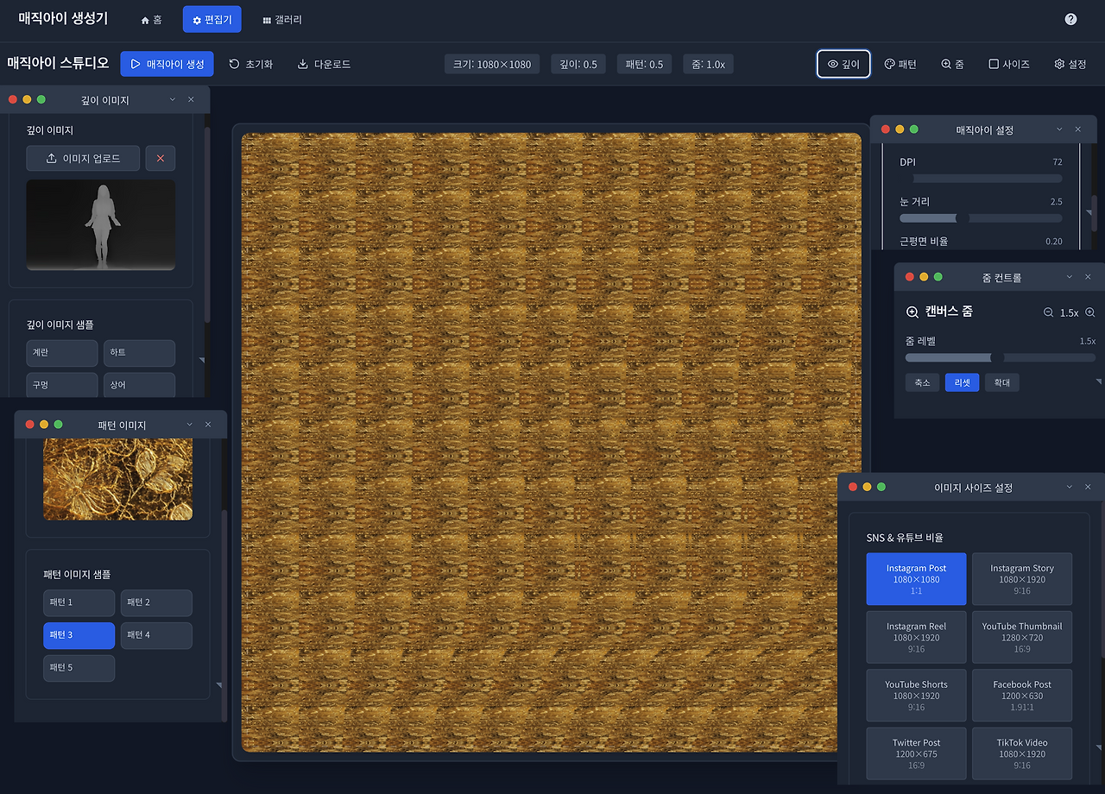Open the 줌 magnifier panel in toolbar
Screen dimensions: 1105x794
click(952, 64)
